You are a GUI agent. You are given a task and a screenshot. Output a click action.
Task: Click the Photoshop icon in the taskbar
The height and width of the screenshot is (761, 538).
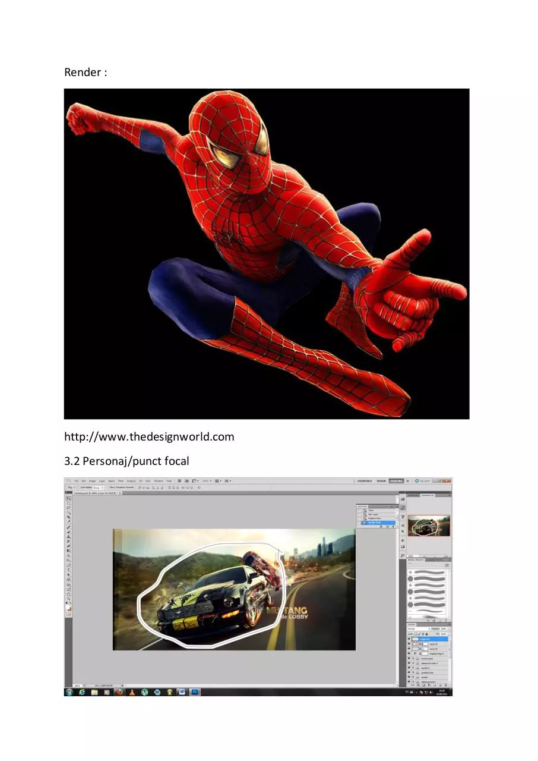click(195, 692)
